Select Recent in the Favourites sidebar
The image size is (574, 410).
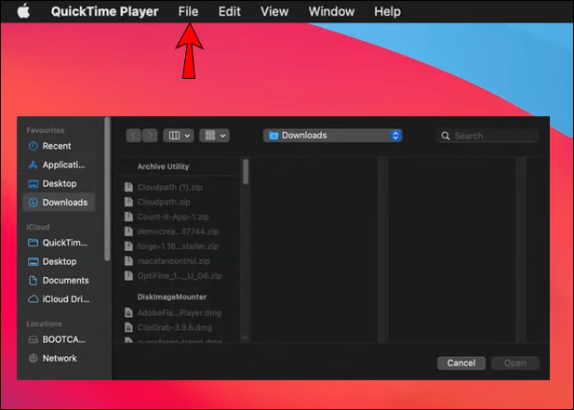coord(59,146)
